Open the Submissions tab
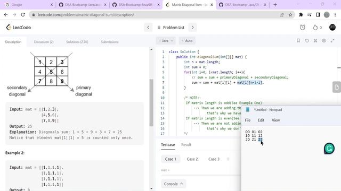 click(x=110, y=42)
